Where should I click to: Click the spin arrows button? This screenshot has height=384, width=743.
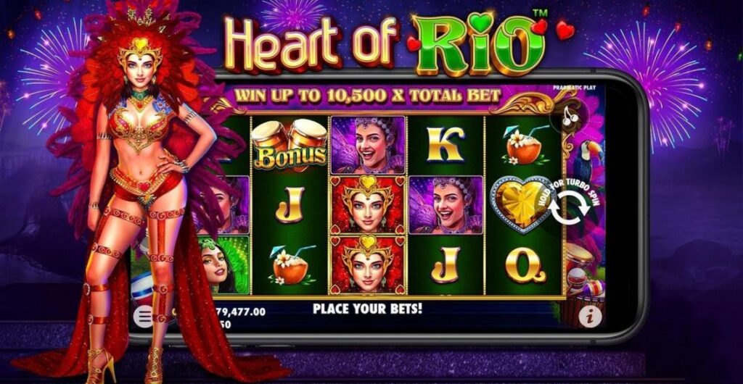pyautogui.click(x=569, y=209)
